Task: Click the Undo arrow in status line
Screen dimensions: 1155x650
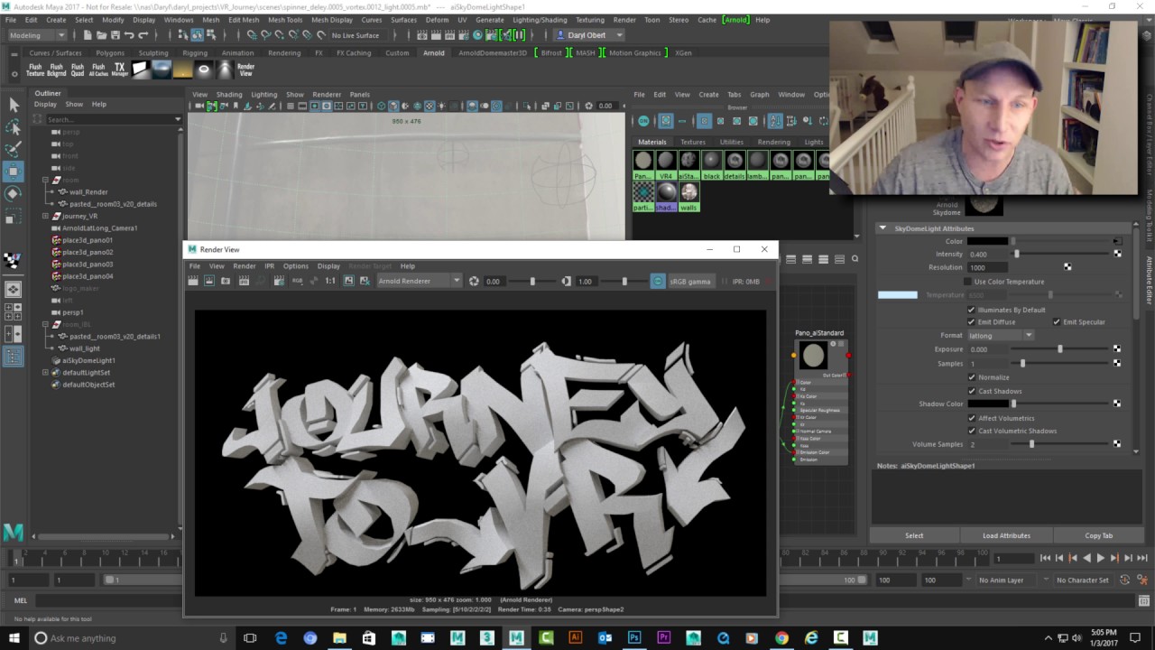Action: pyautogui.click(x=129, y=35)
